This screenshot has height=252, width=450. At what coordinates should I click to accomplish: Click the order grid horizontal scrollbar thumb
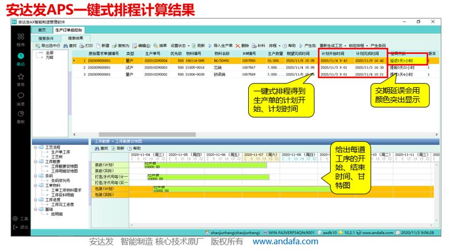pyautogui.click(x=147, y=134)
